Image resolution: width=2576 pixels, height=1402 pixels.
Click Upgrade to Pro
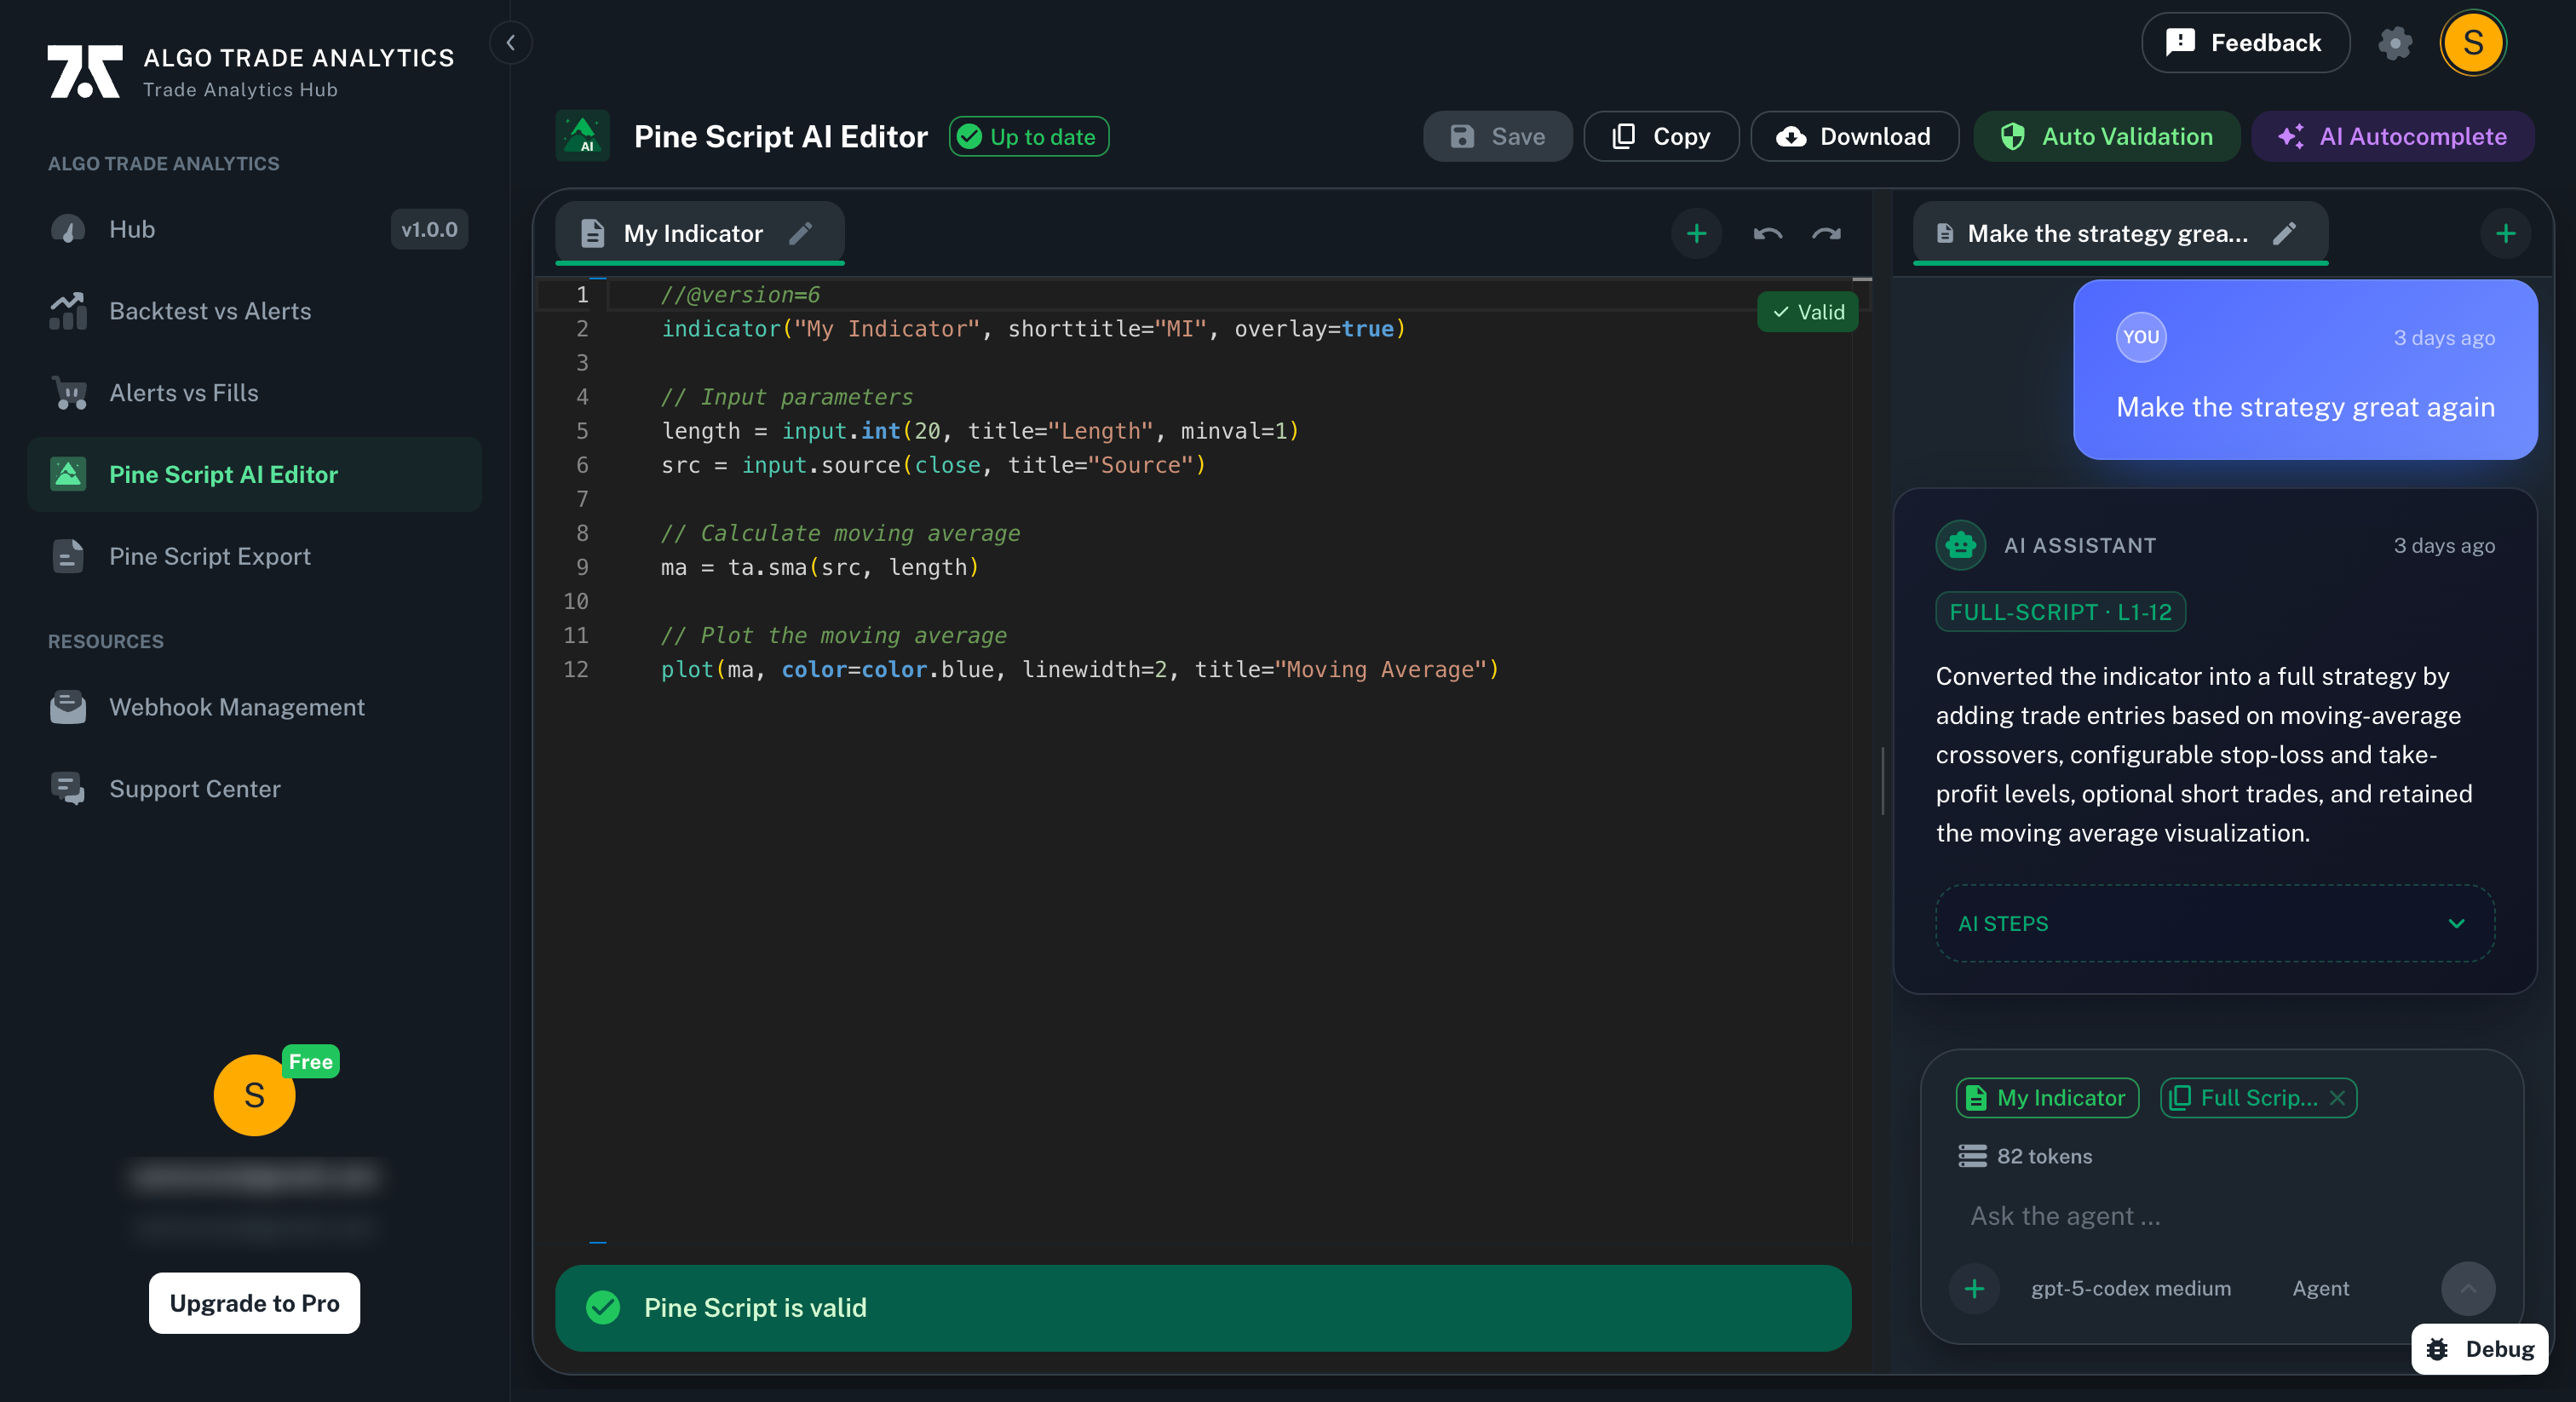253,1302
